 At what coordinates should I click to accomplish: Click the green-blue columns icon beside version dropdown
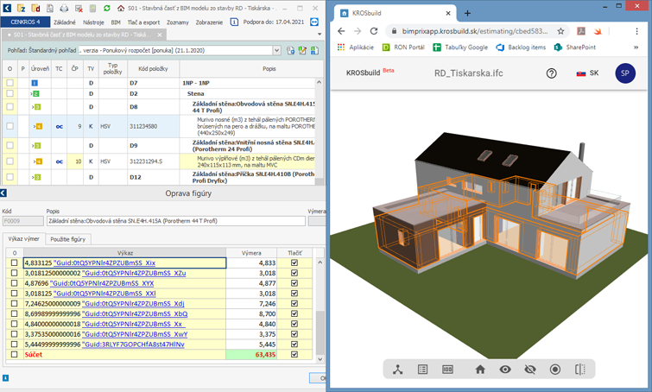click(x=314, y=50)
